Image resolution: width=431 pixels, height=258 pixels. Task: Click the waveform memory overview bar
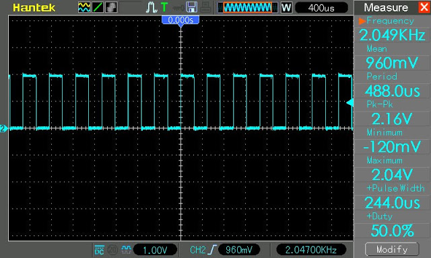tap(247, 7)
